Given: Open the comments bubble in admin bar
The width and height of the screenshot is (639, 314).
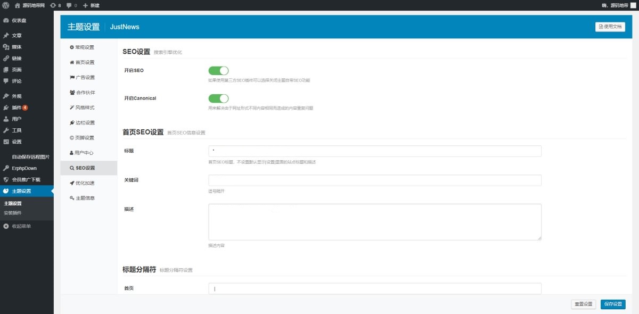Looking at the screenshot, I should coord(72,5).
